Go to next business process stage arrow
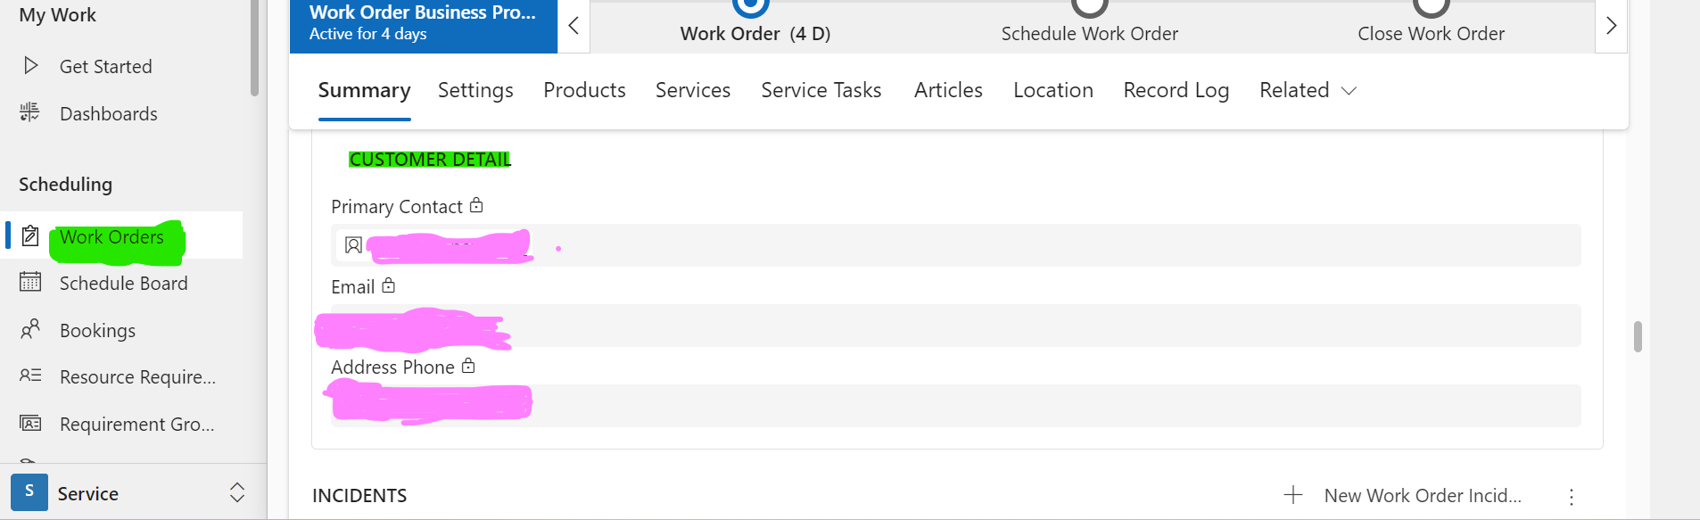Viewport: 1700px width, 520px height. 1611,26
